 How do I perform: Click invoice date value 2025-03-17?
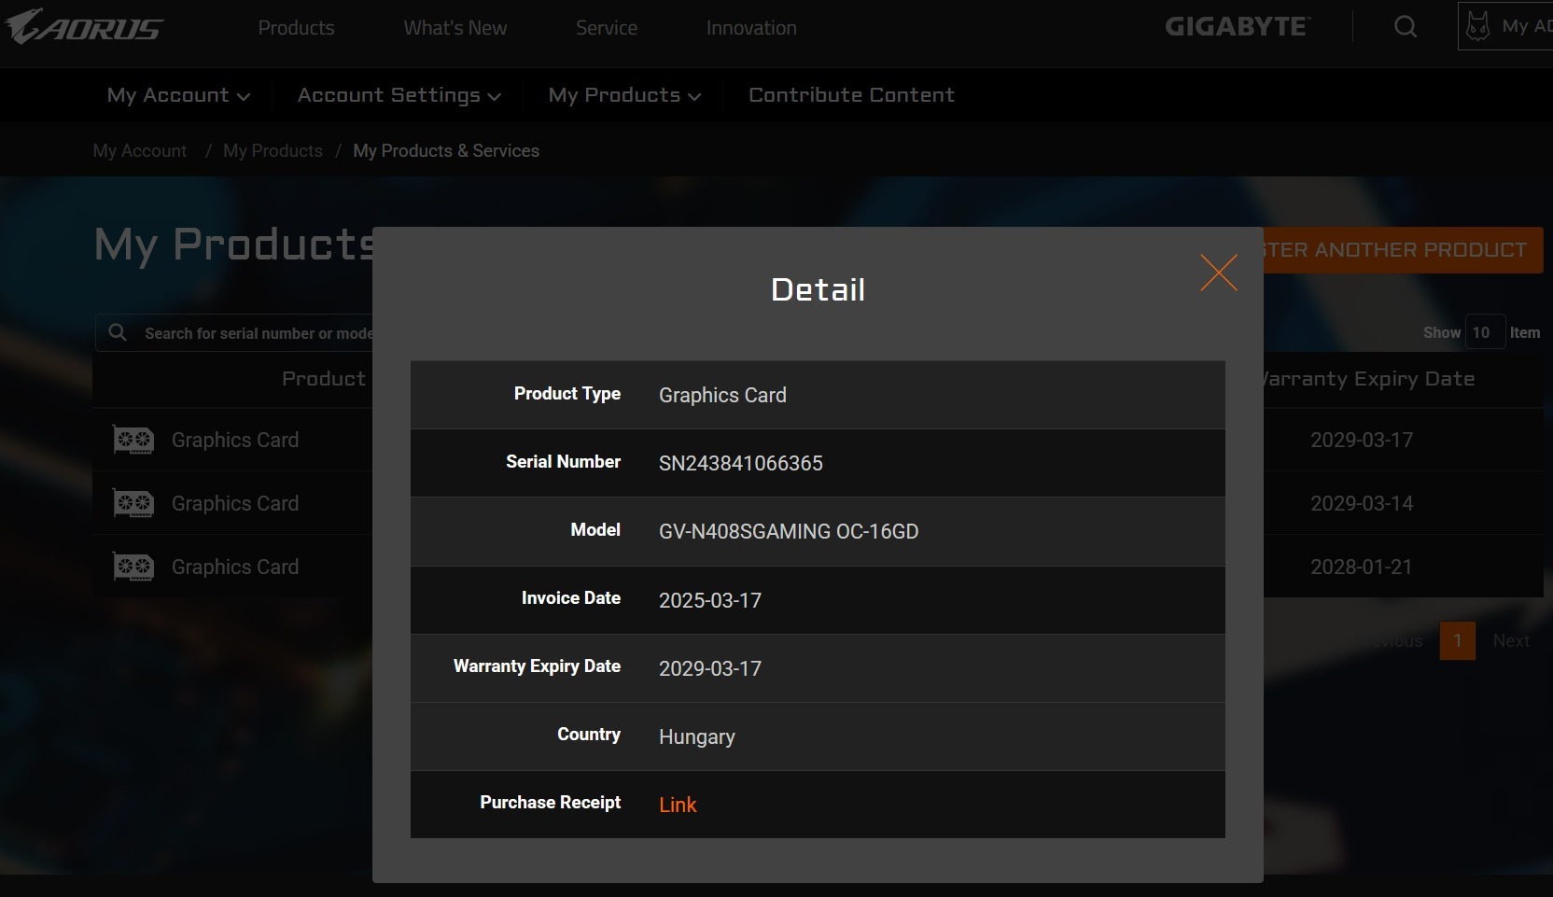coord(710,600)
